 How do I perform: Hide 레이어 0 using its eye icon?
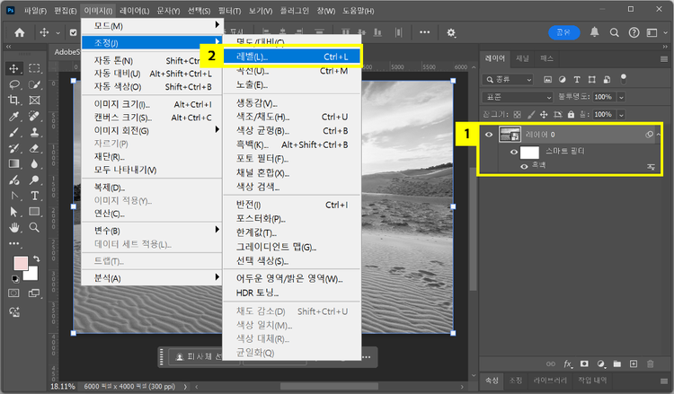click(x=490, y=135)
